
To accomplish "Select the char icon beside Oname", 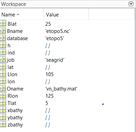I will point(3,88).
